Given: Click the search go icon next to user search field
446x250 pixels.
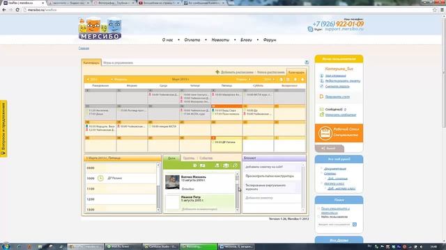Looking at the screenshot, I should click(x=355, y=224).
